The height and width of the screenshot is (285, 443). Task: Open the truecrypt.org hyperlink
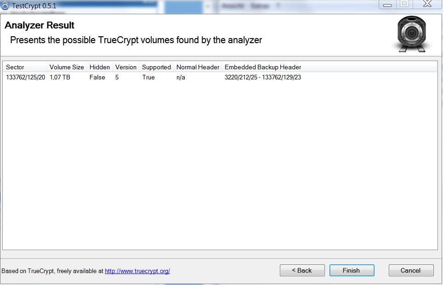pyautogui.click(x=137, y=271)
